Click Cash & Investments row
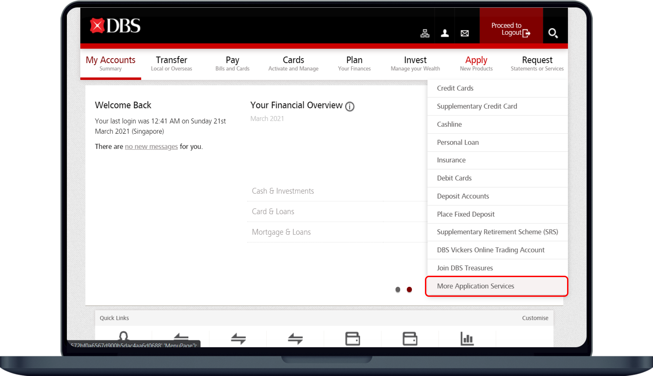Viewport: 653px width, 376px height. (x=337, y=191)
